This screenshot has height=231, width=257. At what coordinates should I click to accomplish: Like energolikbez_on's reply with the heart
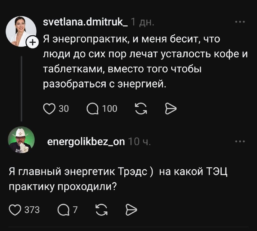pos(14,210)
